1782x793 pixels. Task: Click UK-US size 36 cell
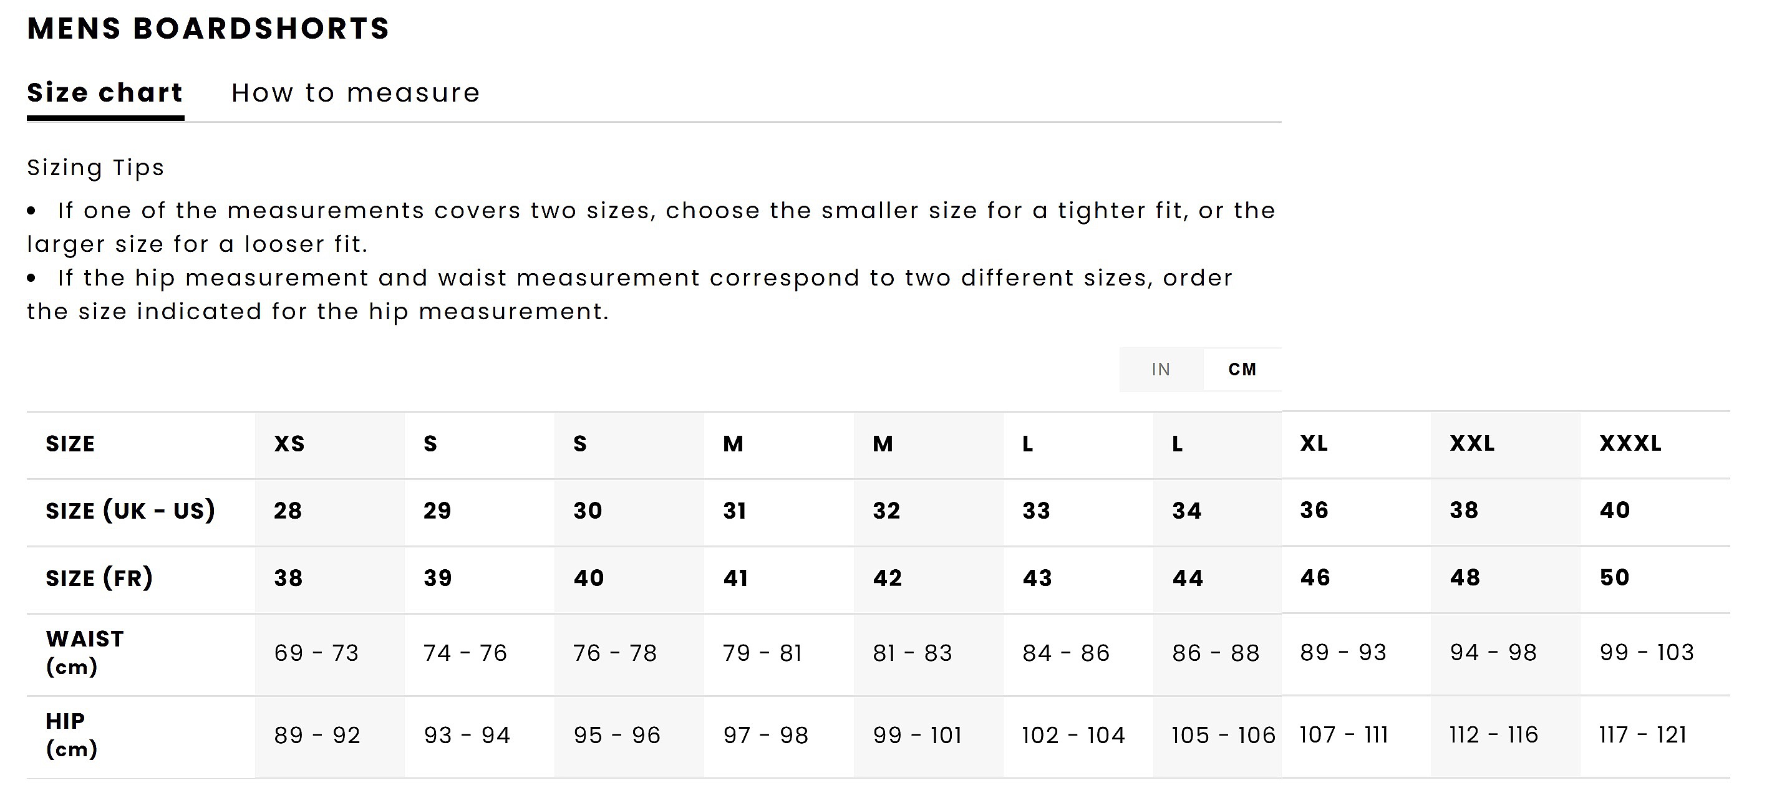1314,510
